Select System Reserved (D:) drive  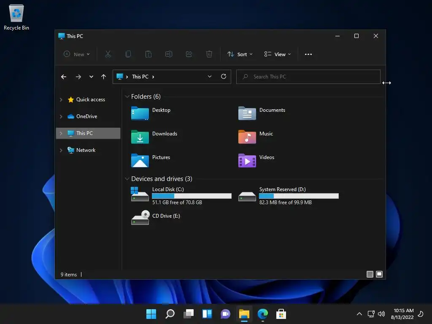pyautogui.click(x=288, y=196)
